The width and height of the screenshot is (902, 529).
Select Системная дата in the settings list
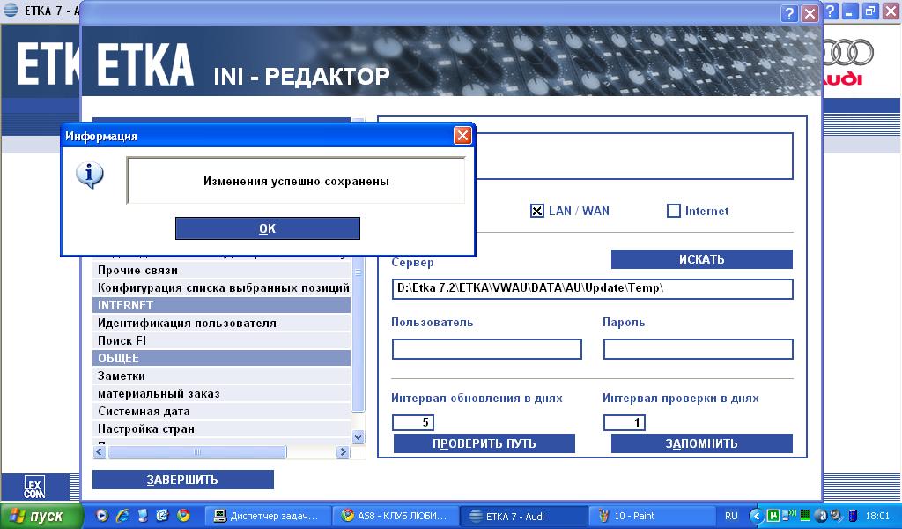[x=144, y=411]
